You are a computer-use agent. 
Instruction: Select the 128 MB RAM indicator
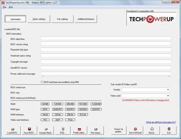(x=58, y=104)
